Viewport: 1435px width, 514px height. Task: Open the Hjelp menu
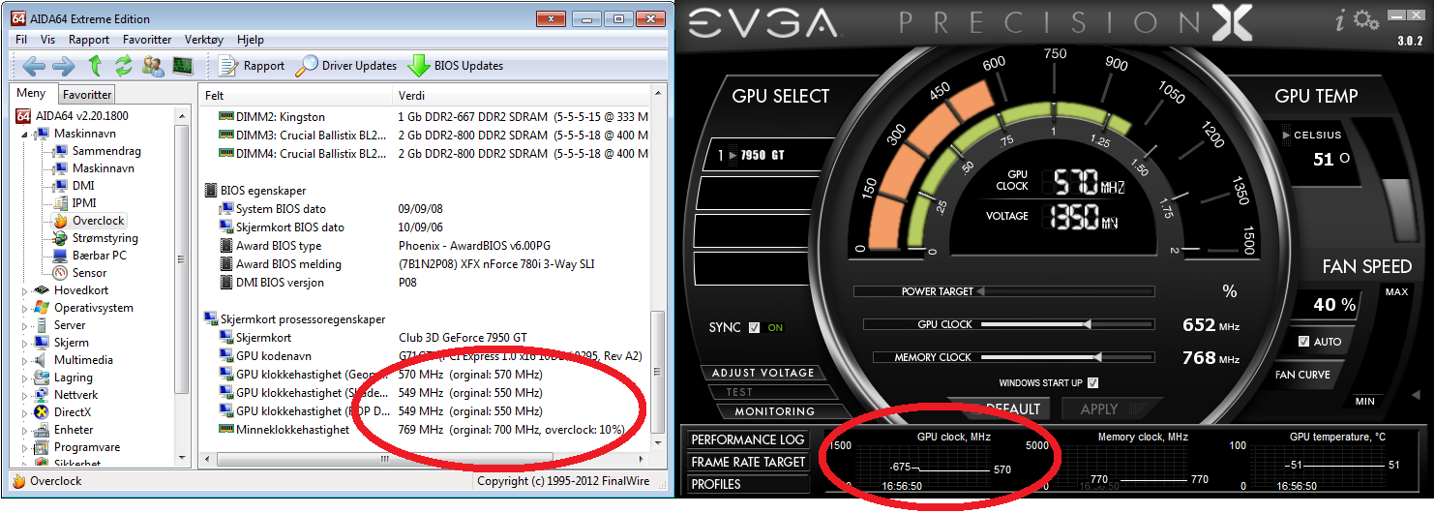pos(251,40)
